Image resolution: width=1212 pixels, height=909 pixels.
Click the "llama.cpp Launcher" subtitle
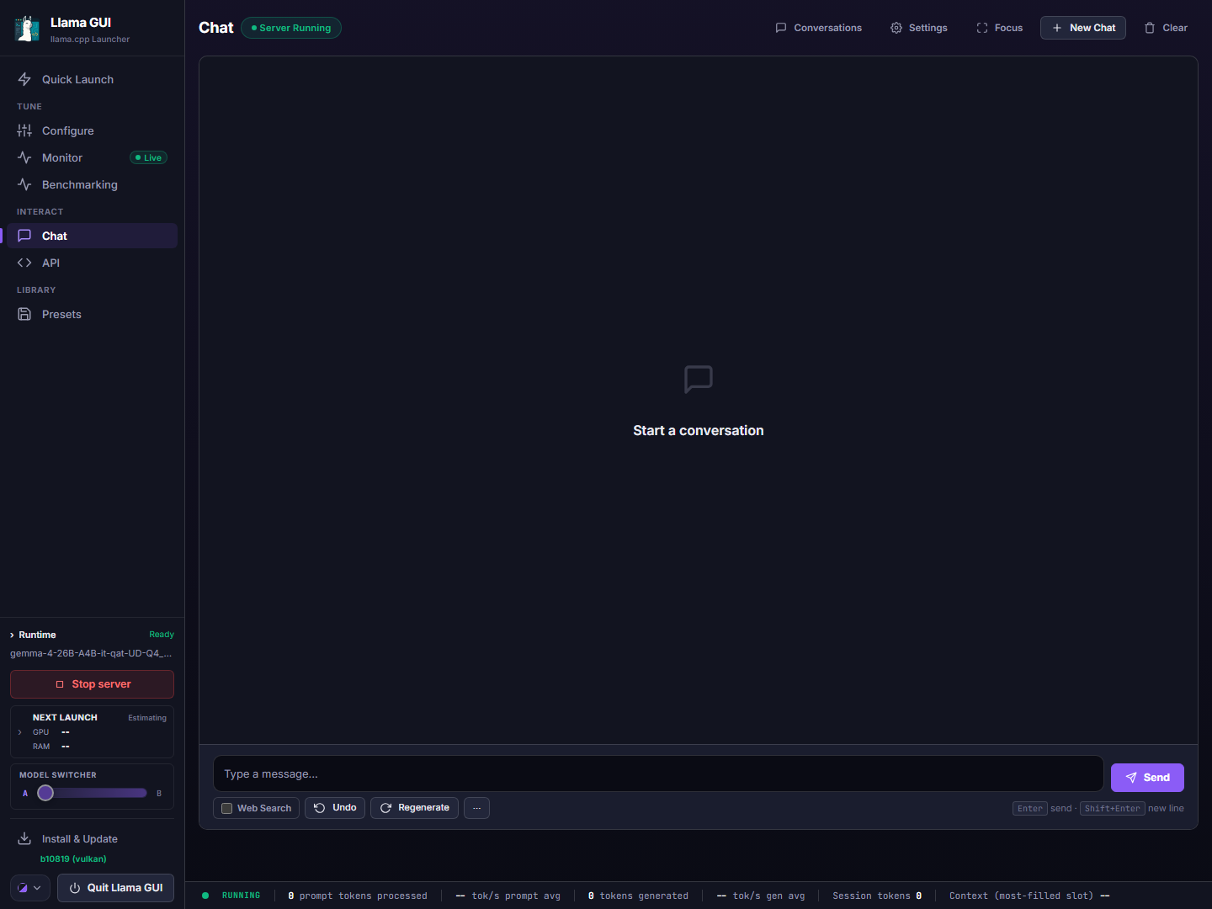(x=90, y=40)
